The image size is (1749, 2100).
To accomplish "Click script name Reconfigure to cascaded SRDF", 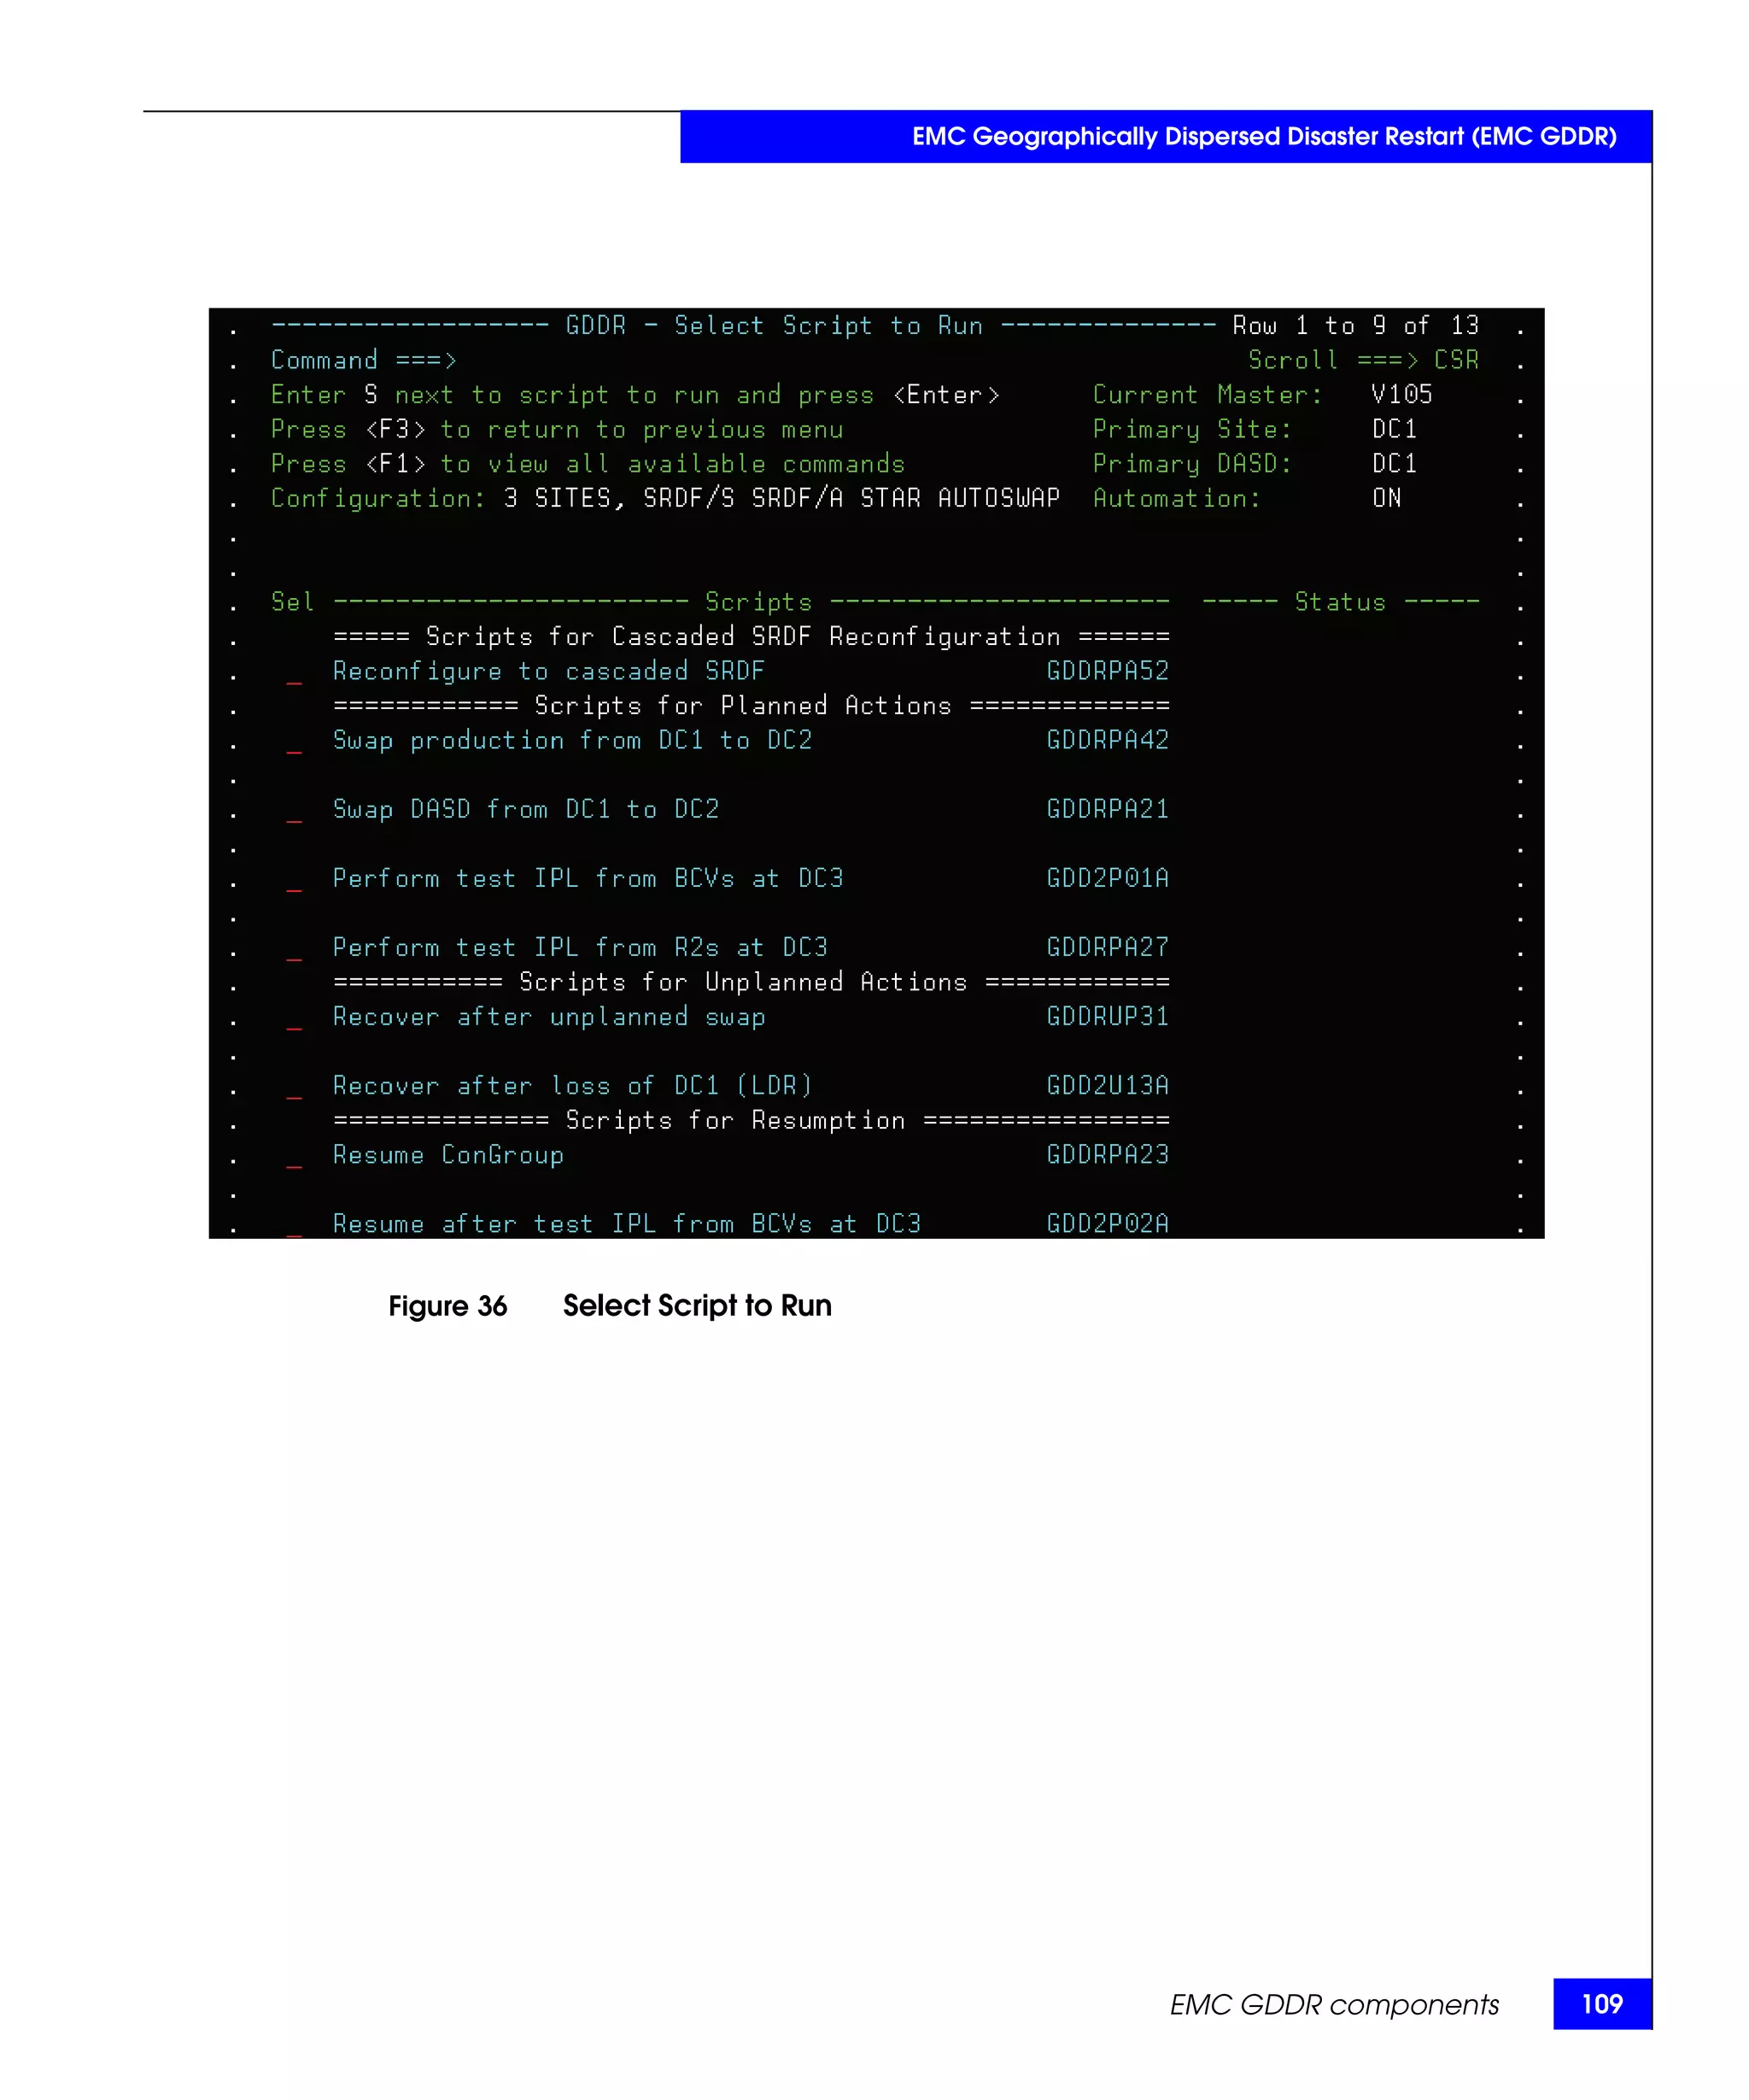I will click(x=548, y=671).
